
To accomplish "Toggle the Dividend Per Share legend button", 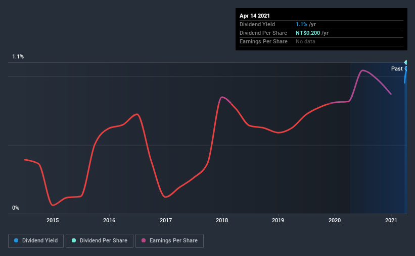I will [100, 241].
